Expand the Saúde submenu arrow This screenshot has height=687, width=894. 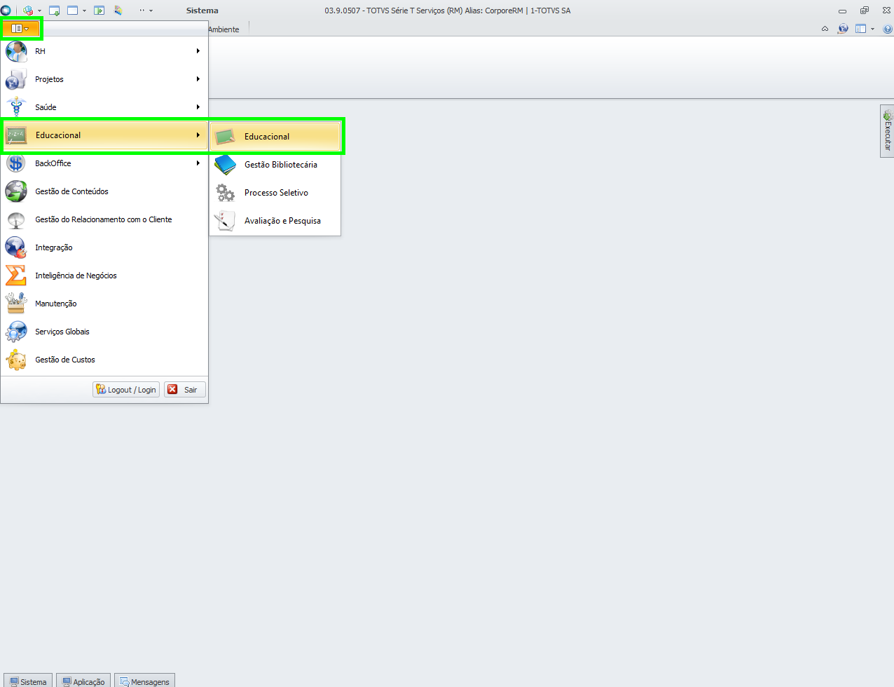[x=198, y=107]
